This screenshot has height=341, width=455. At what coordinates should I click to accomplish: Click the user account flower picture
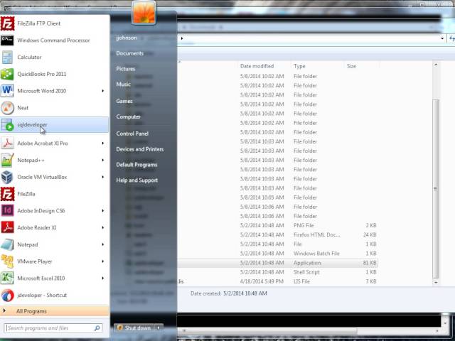pyautogui.click(x=144, y=12)
